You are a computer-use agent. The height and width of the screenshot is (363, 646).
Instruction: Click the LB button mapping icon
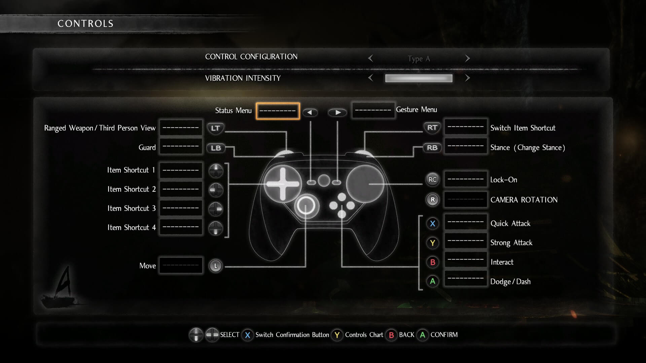pyautogui.click(x=215, y=147)
